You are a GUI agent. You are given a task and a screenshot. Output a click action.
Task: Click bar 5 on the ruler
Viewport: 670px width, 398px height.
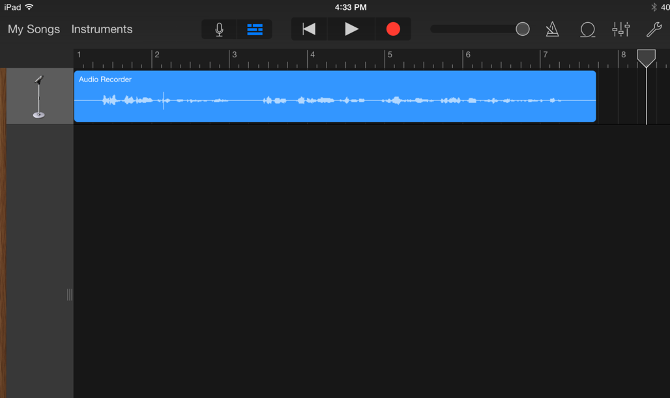point(390,55)
